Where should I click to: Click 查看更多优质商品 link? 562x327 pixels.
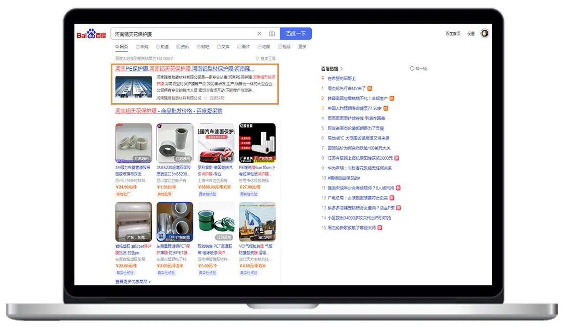(133, 282)
